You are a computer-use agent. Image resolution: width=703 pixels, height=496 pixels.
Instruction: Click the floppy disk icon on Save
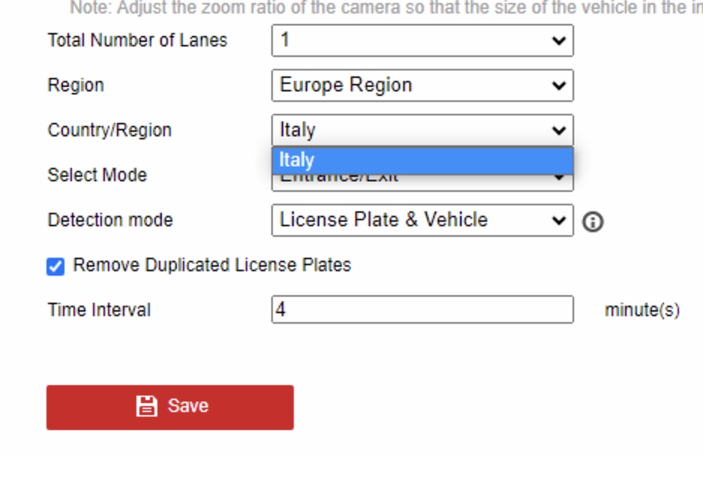(x=146, y=406)
